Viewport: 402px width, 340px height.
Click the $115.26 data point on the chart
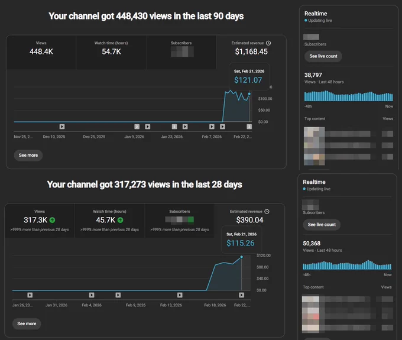(242, 257)
